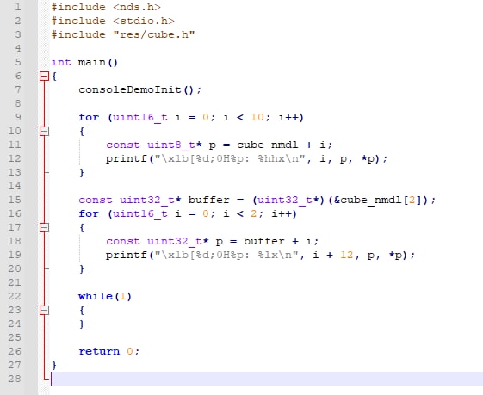Click "cube_nmdl + i;" on line 11
The width and height of the screenshot is (483, 395).
tap(285, 145)
